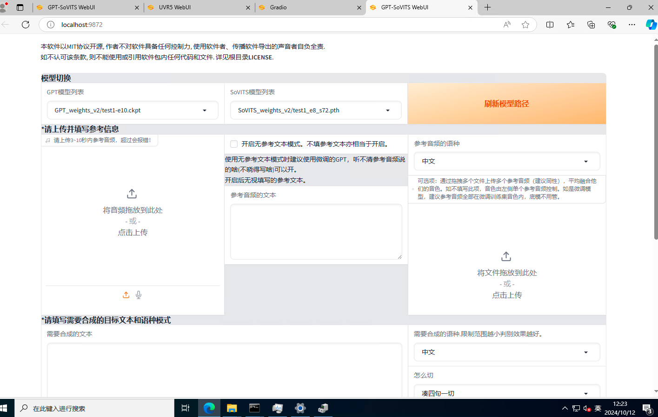
Task: Click the 刷新模型路径 refresh button
Action: [506, 104]
